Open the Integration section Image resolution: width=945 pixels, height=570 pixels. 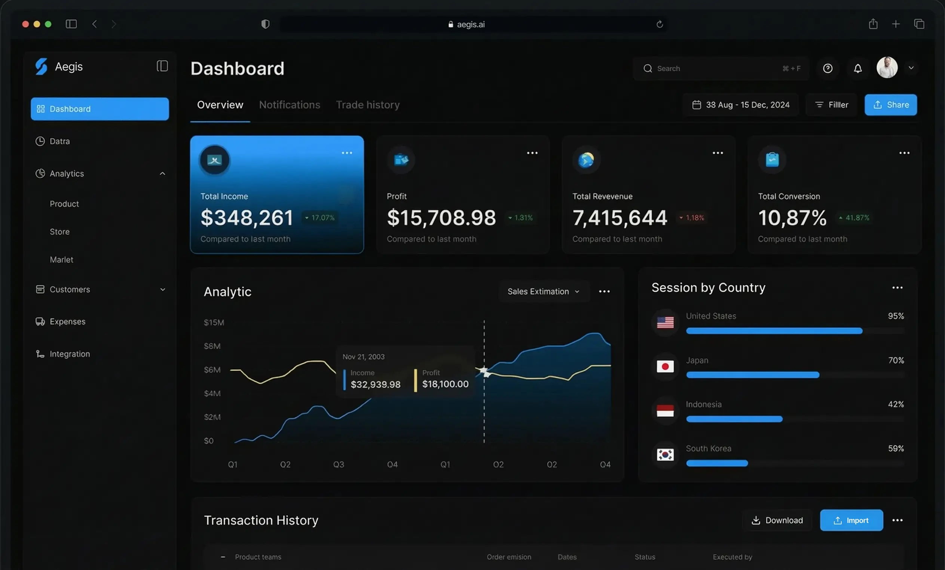tap(70, 354)
